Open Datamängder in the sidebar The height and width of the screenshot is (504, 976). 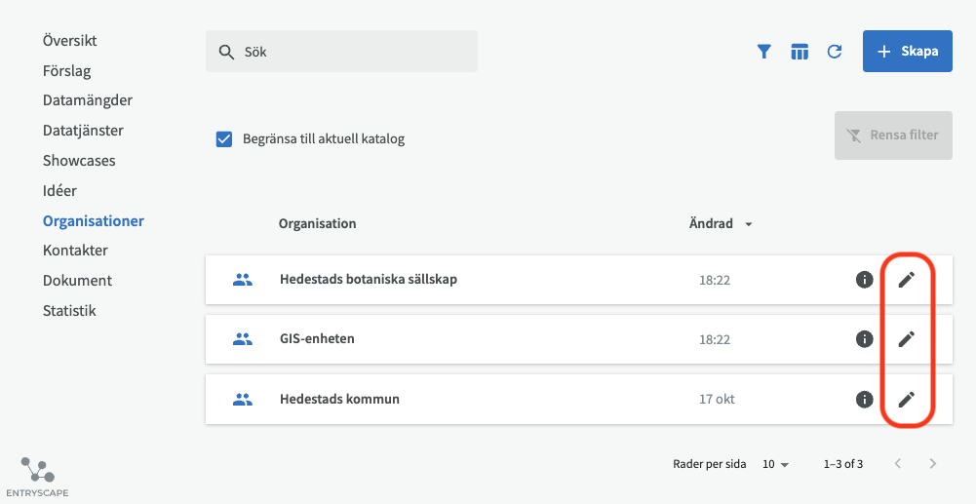88,100
